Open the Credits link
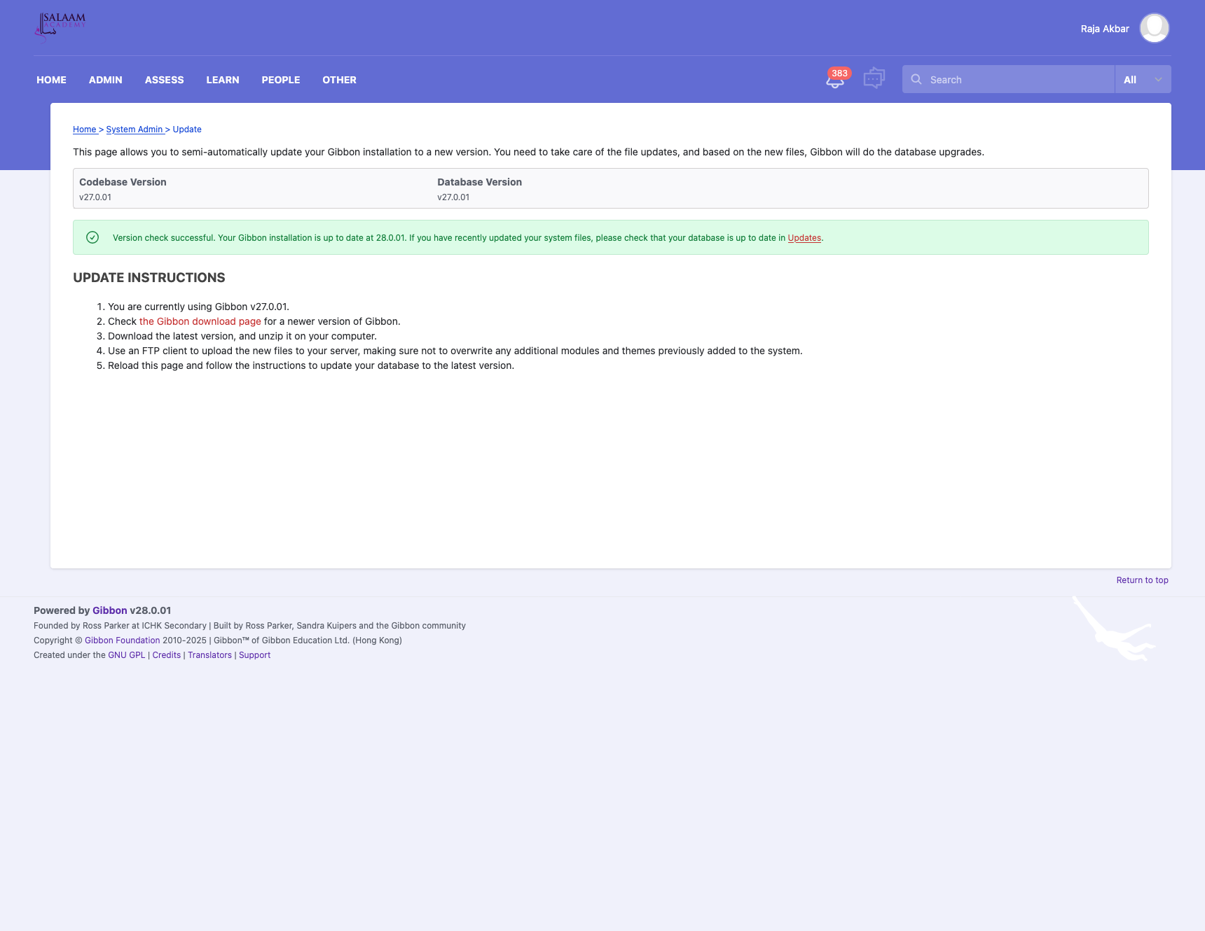 pyautogui.click(x=167, y=655)
